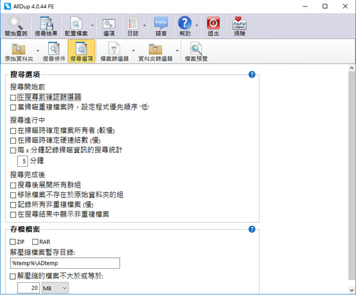This screenshot has width=356, height=295.
Task: Enable 在搜尋前確認篩選器 checkbox
Action: coord(13,98)
